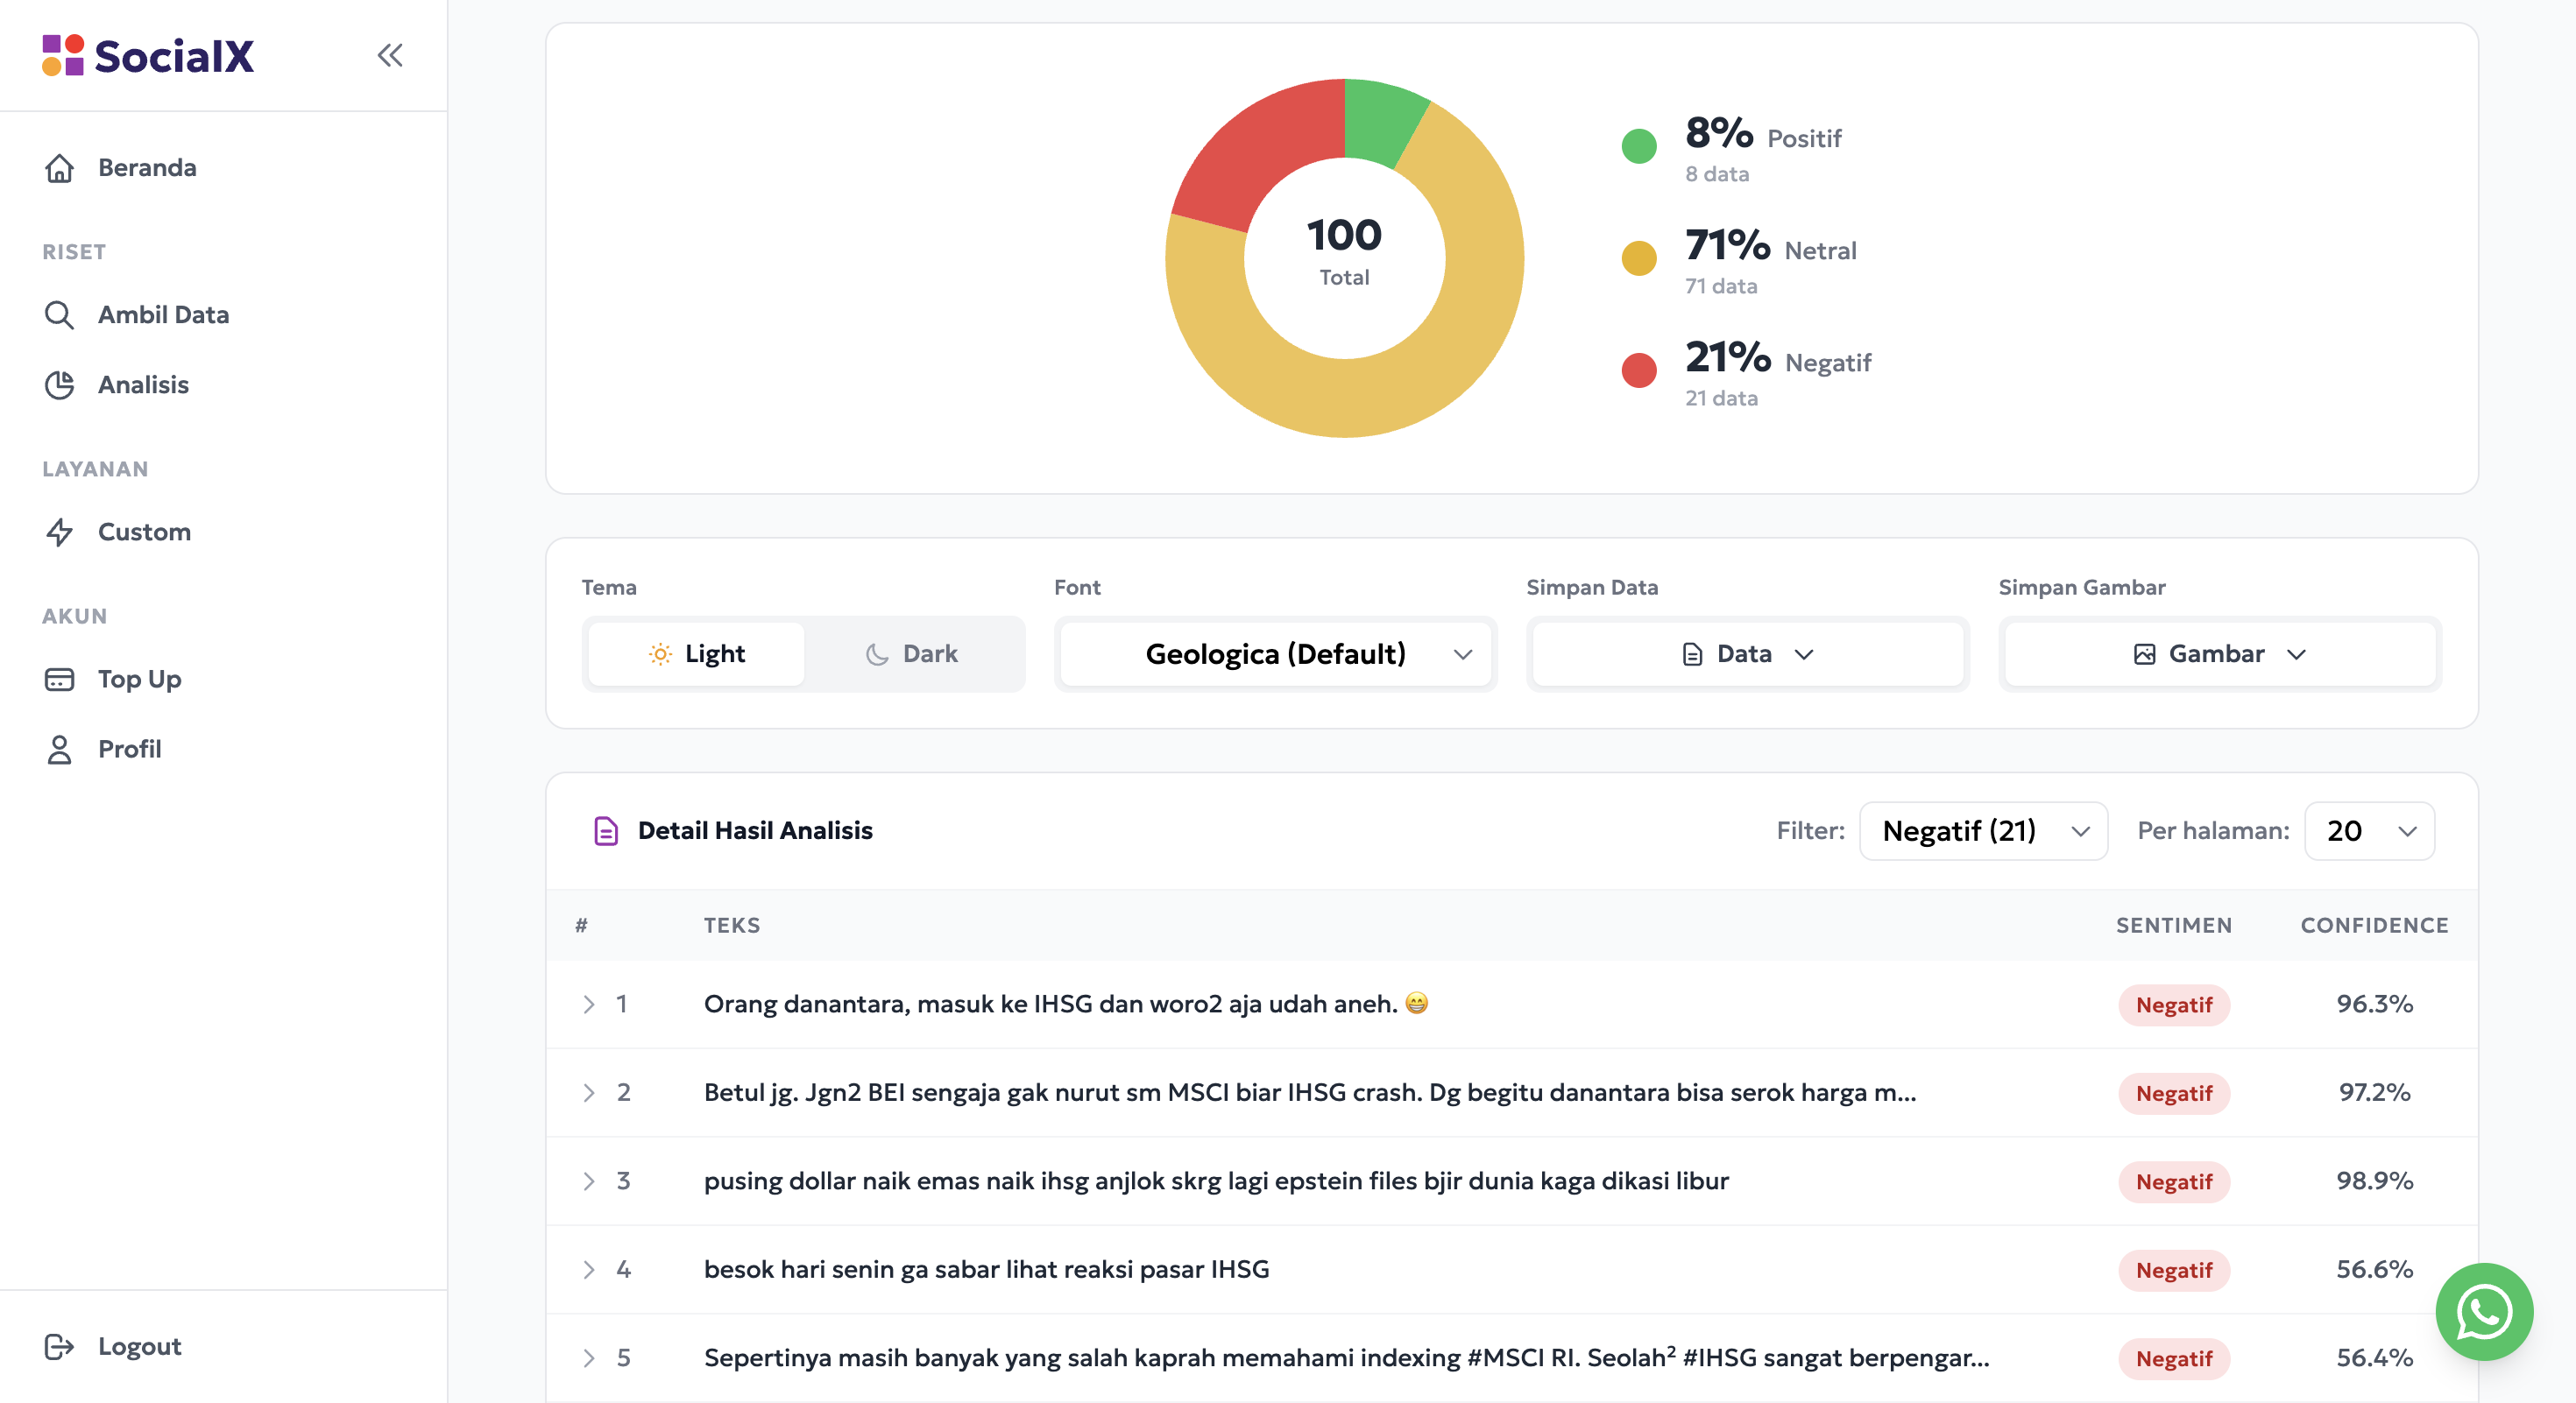Click the Analisis pie chart icon
2576x1403 pixels.
pos(59,384)
